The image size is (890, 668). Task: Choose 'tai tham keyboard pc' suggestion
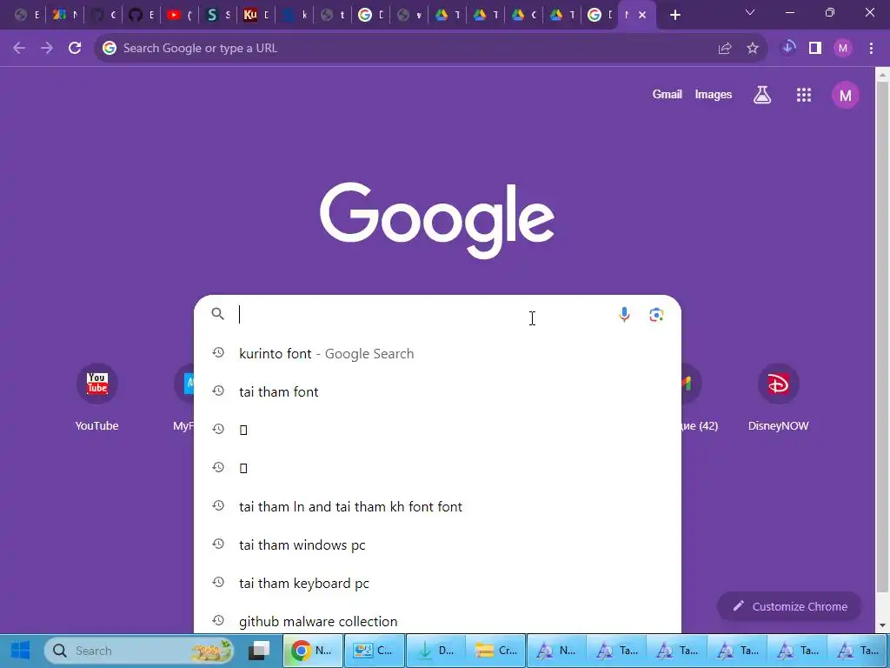[x=437, y=584]
